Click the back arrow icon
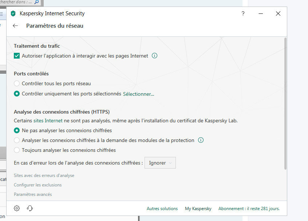The image size is (308, 221). (15, 26)
